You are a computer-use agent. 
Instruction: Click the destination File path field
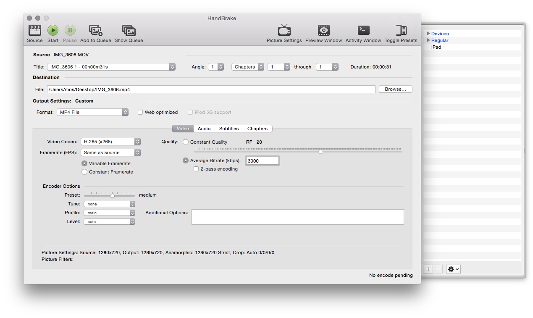coord(211,89)
